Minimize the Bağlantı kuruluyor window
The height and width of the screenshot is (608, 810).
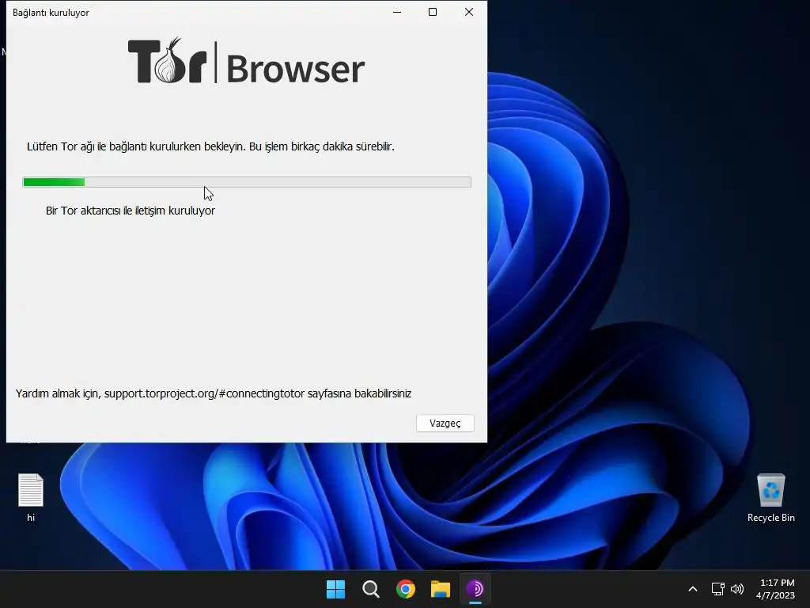[x=397, y=12]
